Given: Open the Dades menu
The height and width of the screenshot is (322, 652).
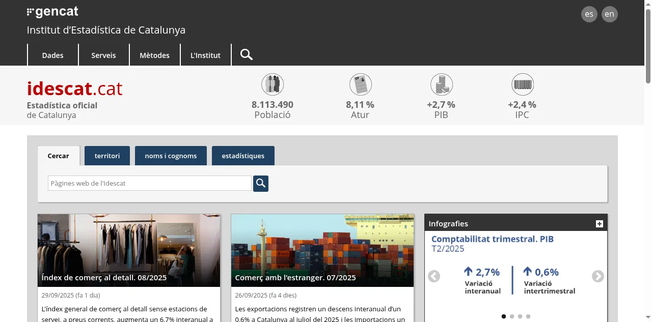Looking at the screenshot, I should (x=53, y=55).
